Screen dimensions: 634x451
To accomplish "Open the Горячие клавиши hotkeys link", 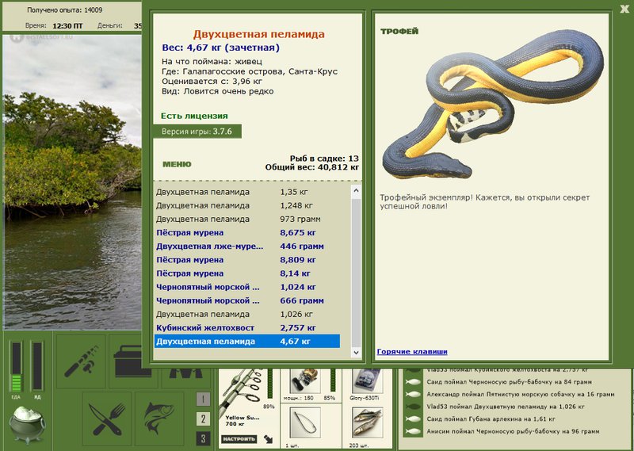I will (412, 351).
